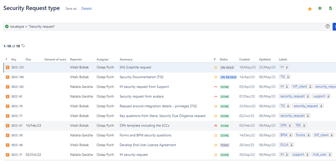Open issue SECC-48 key link
The width and height of the screenshot is (336, 164).
pyautogui.click(x=17, y=145)
